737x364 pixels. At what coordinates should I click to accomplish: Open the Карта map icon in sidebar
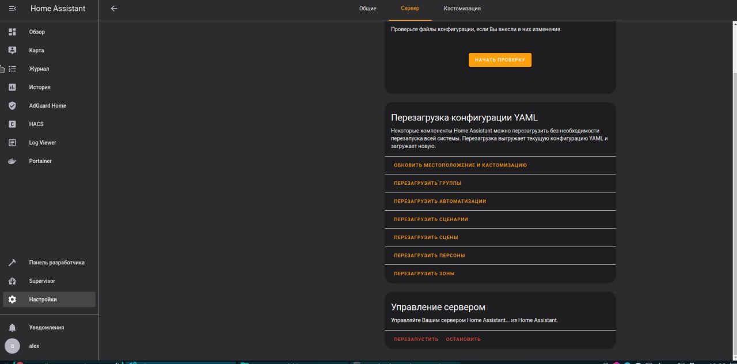12,50
